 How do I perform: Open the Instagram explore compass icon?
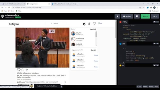pyautogui.click(x=89, y=24)
